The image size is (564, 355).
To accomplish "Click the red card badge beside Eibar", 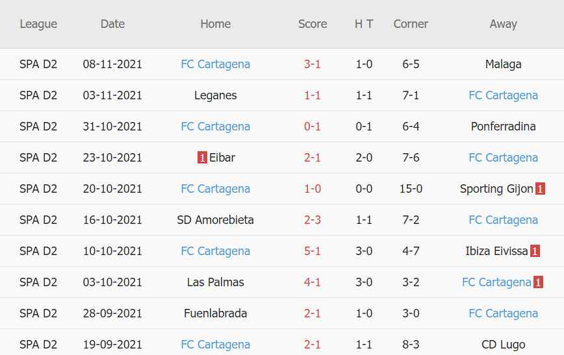I will point(202,158).
